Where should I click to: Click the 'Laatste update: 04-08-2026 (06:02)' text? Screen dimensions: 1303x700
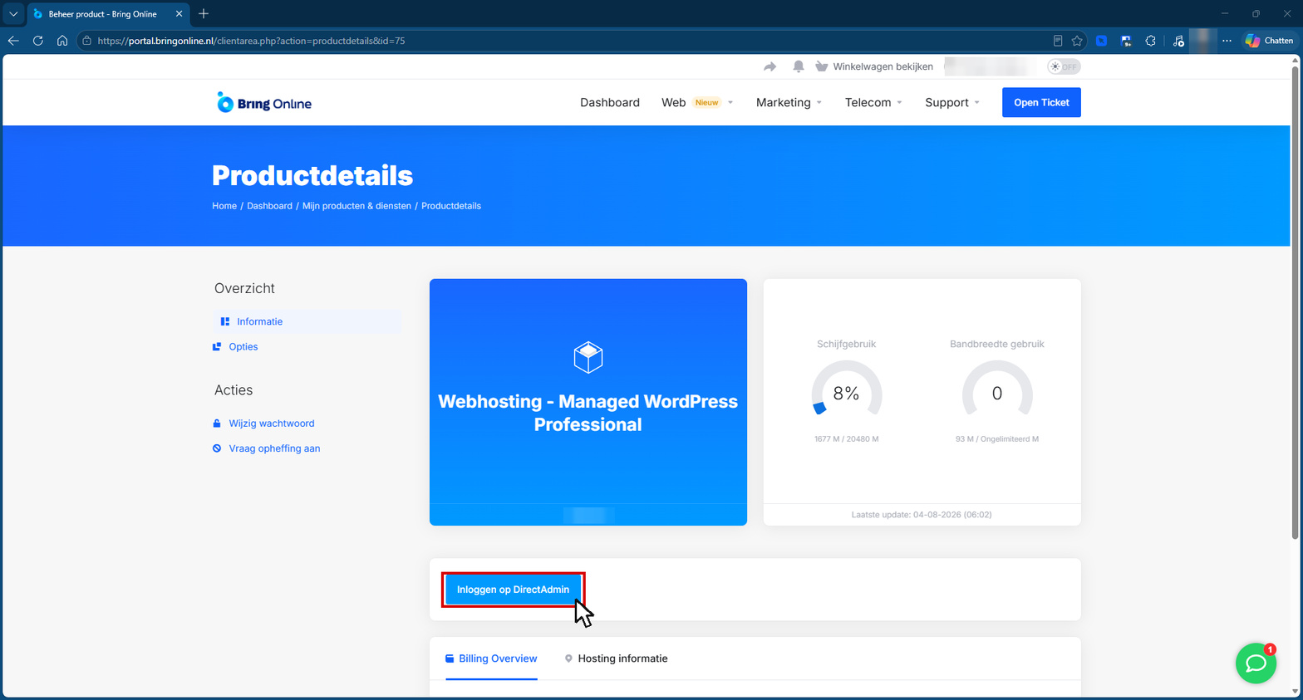point(922,515)
